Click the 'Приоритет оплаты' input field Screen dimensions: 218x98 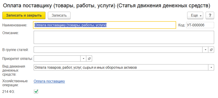[x=57, y=58]
